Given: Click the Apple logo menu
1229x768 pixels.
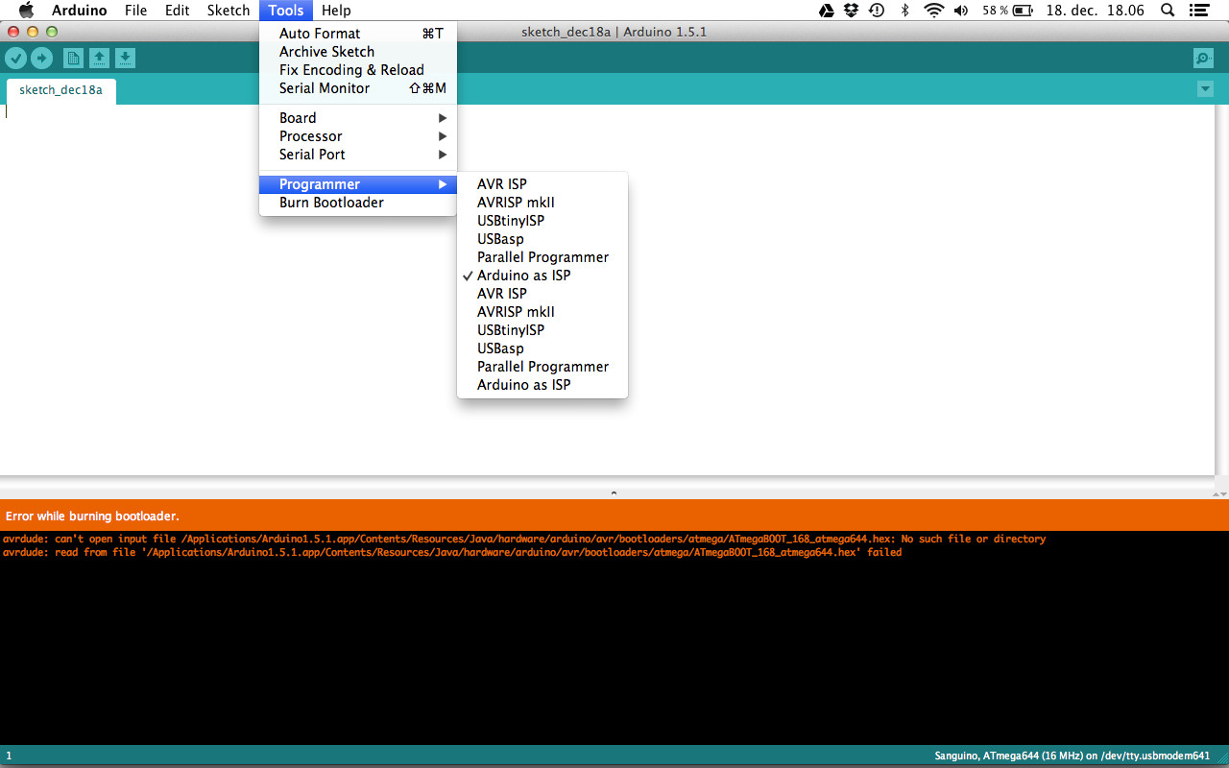Looking at the screenshot, I should (26, 11).
